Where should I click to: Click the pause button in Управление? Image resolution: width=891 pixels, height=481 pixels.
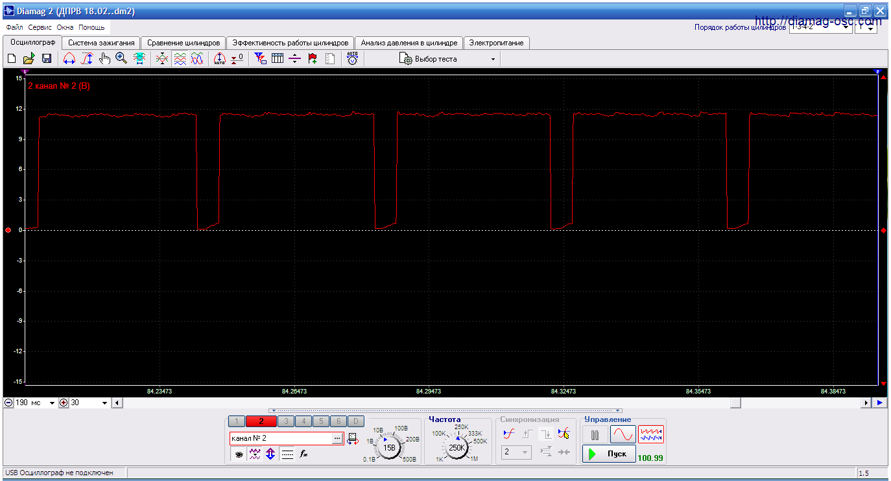tap(595, 434)
